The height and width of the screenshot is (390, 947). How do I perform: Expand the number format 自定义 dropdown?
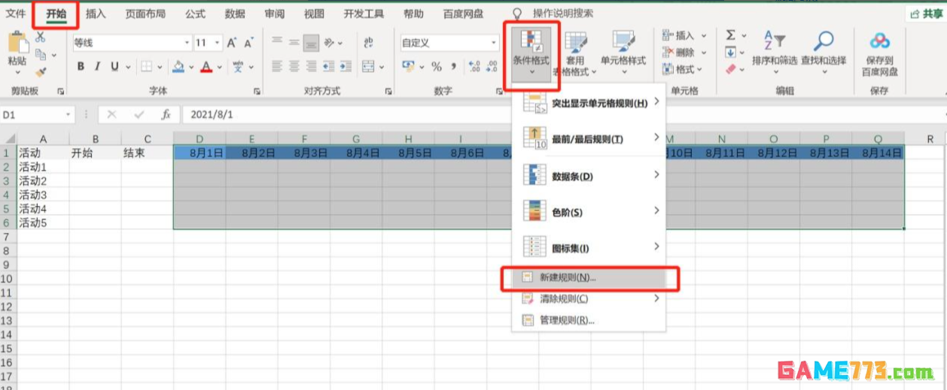(494, 43)
